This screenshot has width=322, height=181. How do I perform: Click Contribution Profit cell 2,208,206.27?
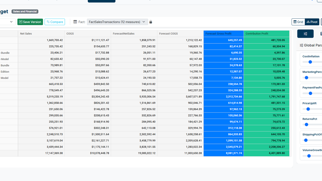coord(267,147)
